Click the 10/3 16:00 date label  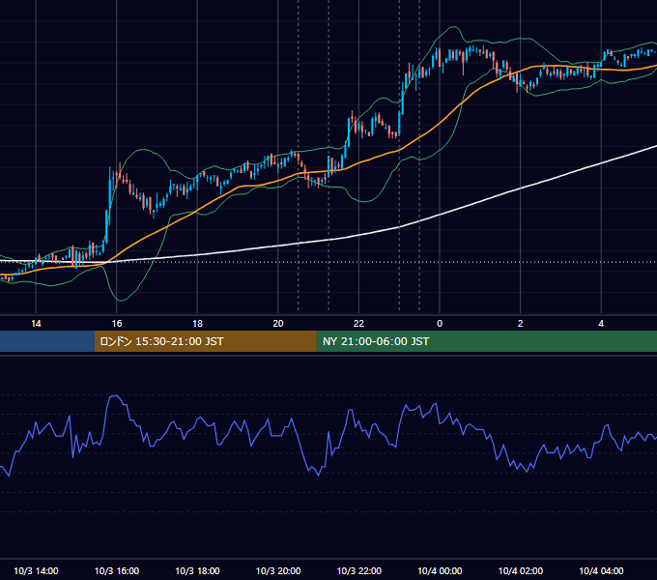click(x=117, y=570)
